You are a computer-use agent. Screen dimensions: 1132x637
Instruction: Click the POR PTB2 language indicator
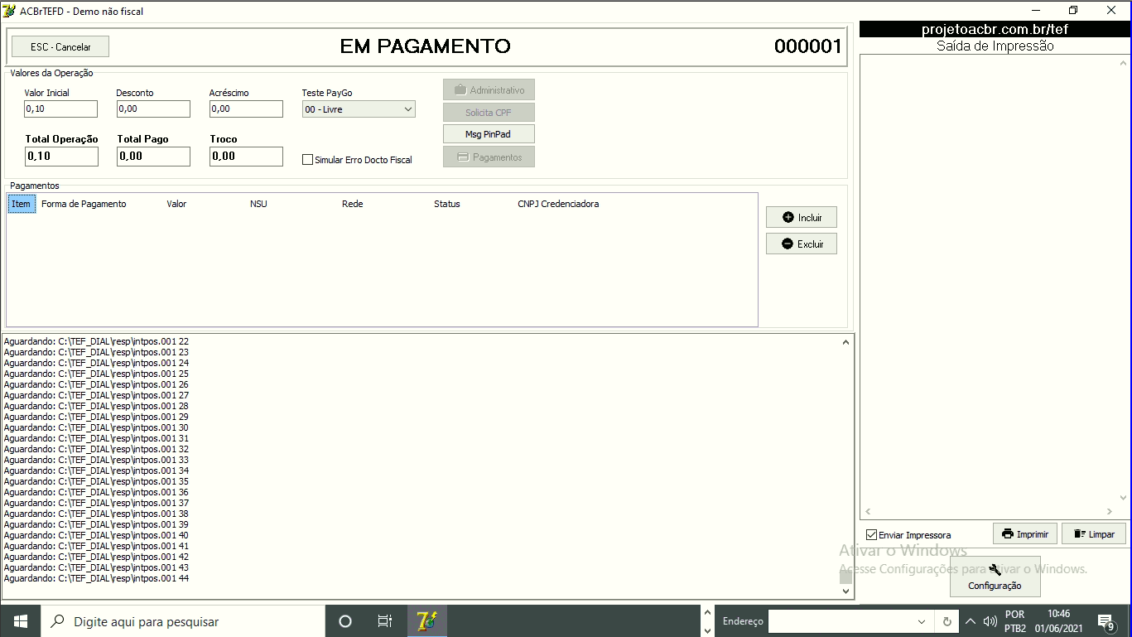click(x=1014, y=621)
